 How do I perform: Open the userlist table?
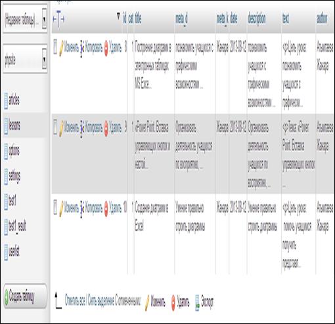(14, 251)
